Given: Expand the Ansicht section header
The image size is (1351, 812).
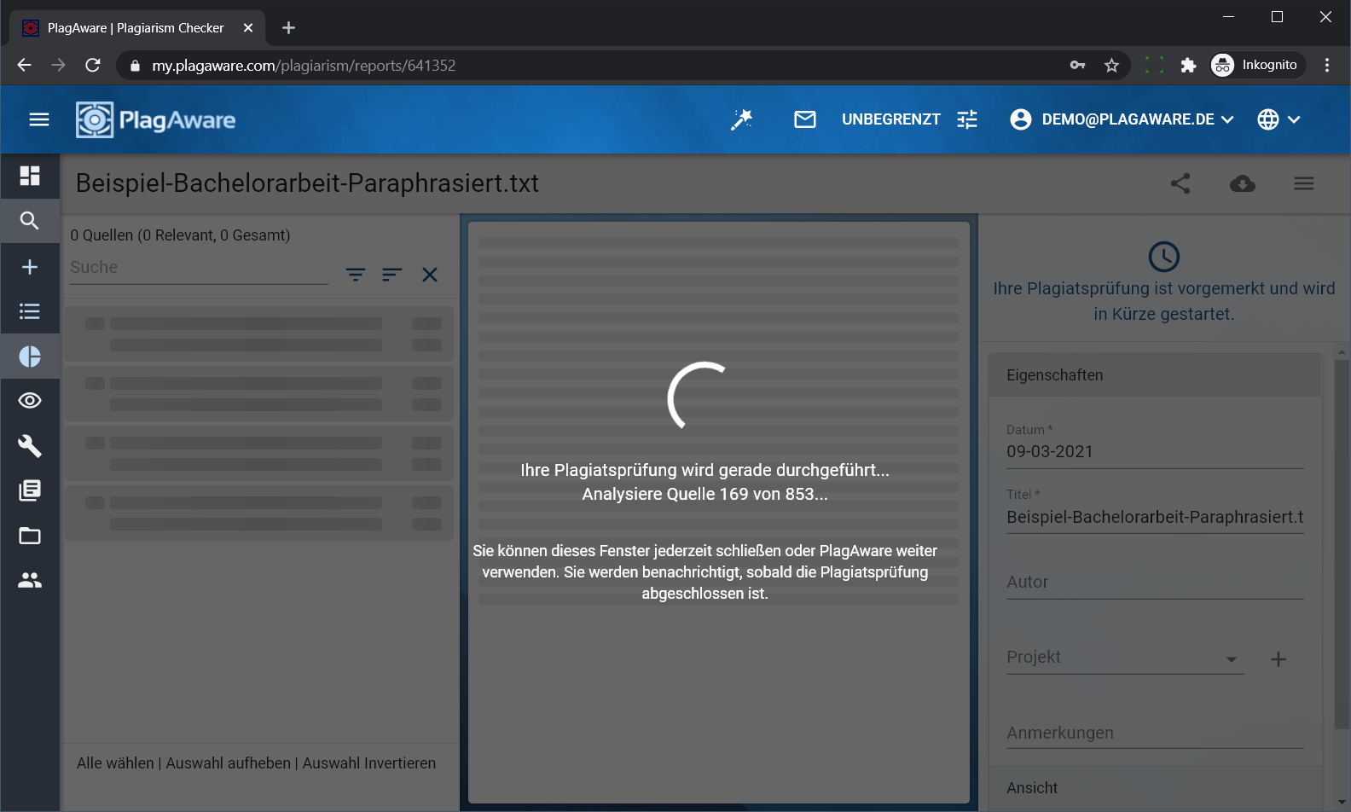Looking at the screenshot, I should [x=1155, y=788].
